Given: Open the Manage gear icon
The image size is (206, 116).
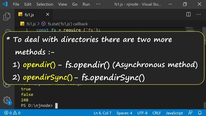Looking at the screenshot, I should (x=7, y=100).
